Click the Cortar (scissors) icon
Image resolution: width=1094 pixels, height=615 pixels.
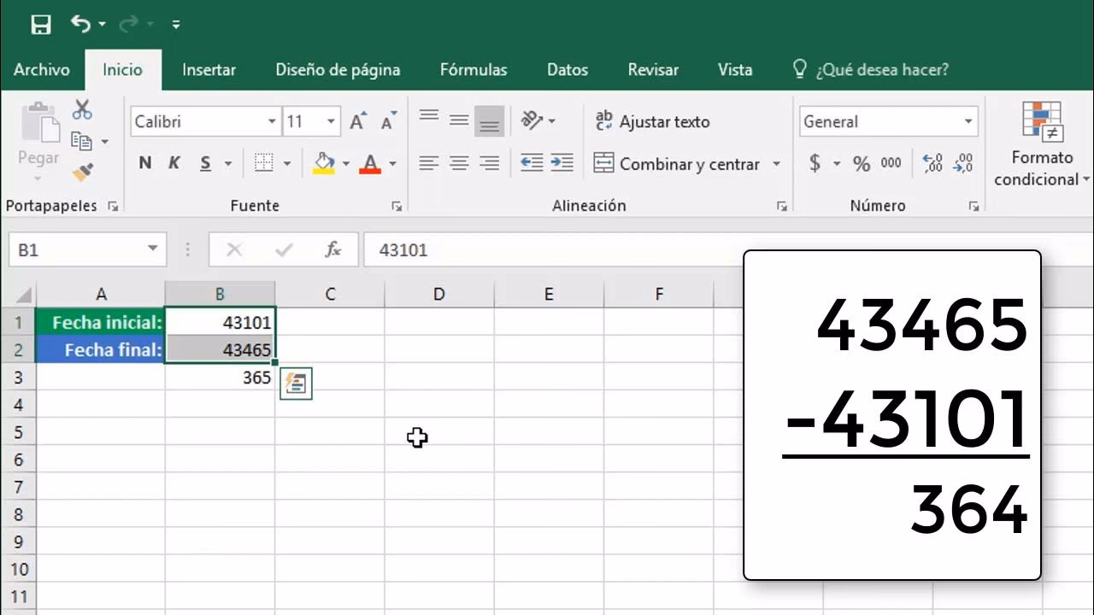click(81, 109)
